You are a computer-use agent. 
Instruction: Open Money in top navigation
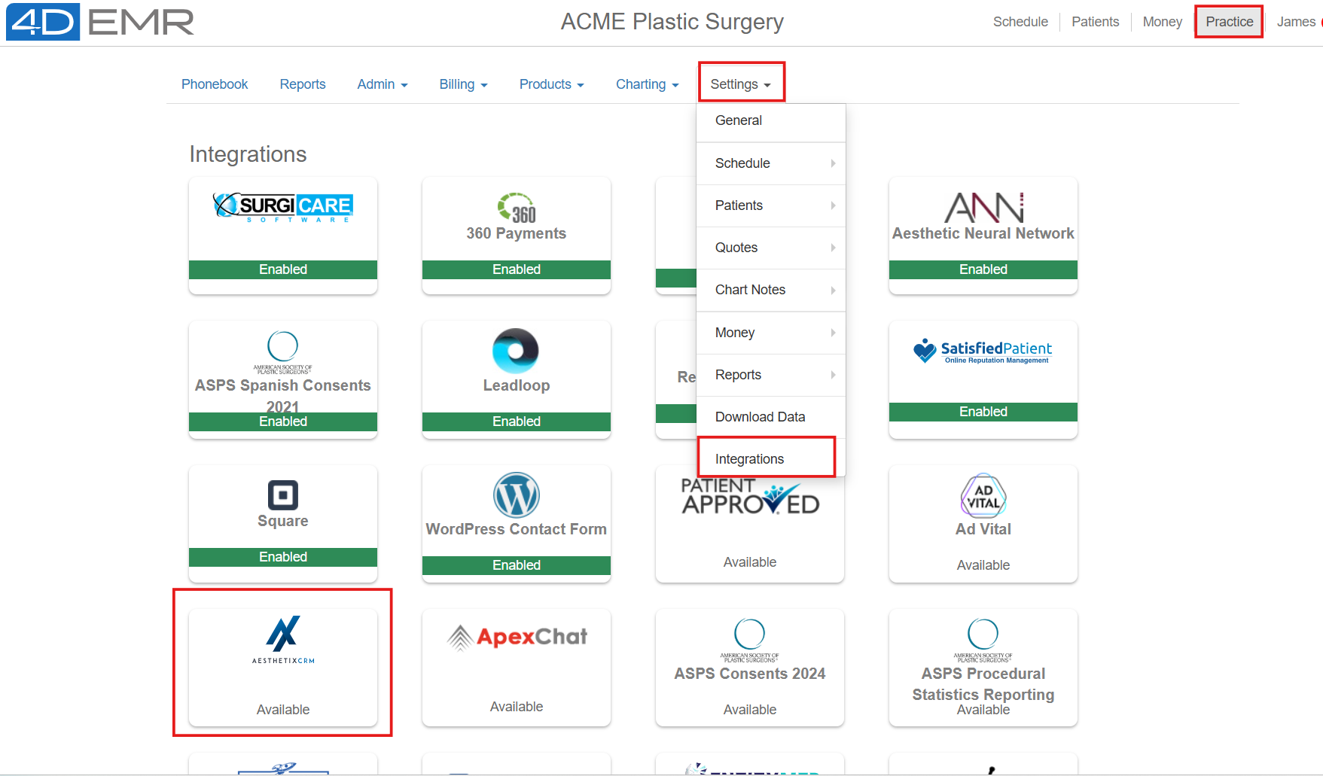click(x=1163, y=22)
